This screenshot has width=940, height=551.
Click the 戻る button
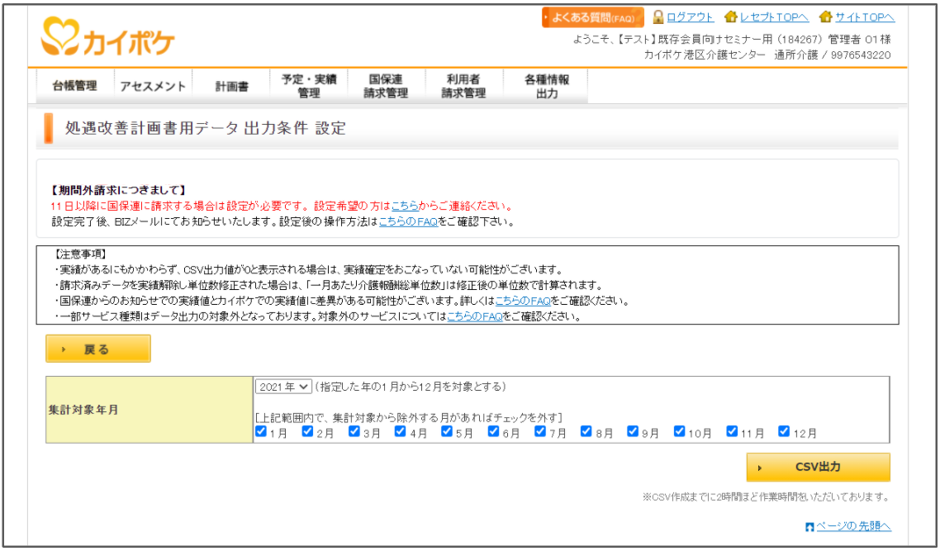click(x=98, y=349)
